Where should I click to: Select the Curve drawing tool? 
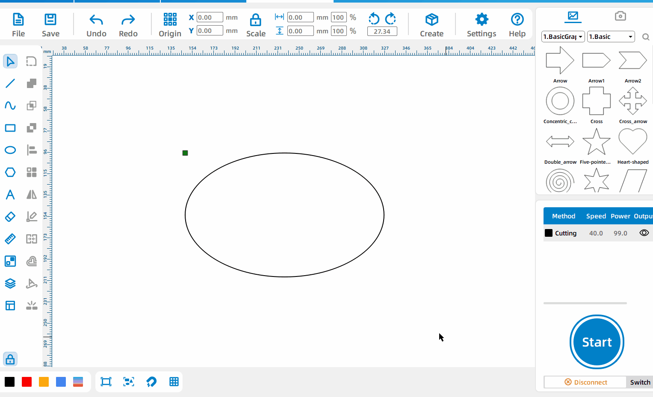coord(10,106)
